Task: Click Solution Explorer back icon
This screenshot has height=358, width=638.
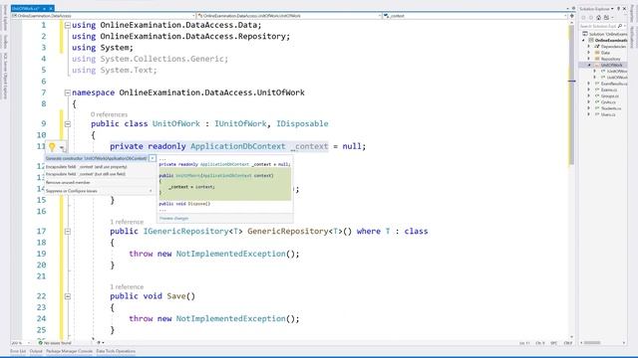Action: click(583, 18)
